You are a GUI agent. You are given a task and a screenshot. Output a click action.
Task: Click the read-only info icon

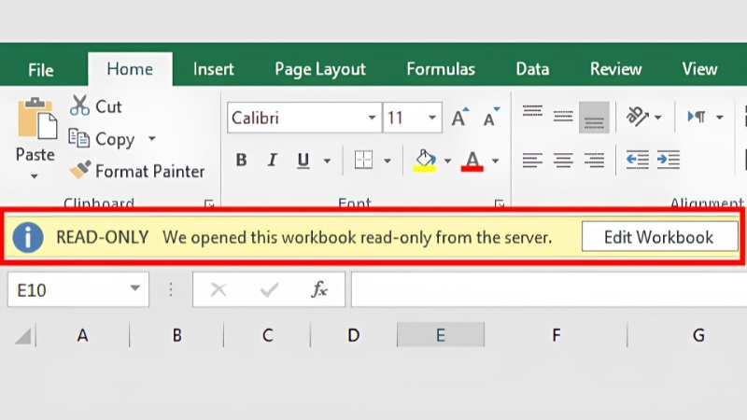coord(28,237)
